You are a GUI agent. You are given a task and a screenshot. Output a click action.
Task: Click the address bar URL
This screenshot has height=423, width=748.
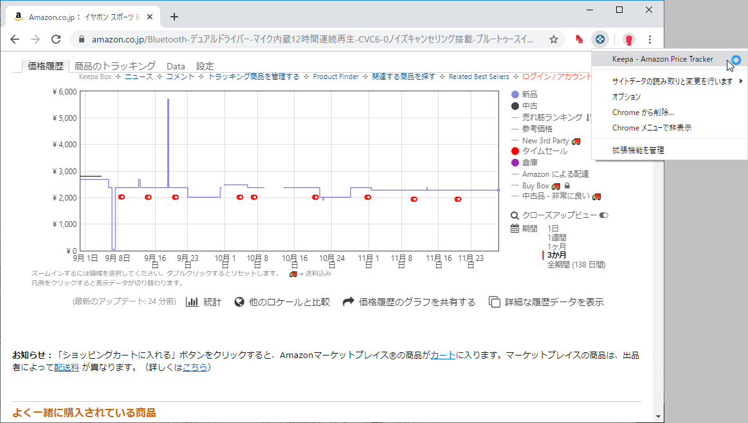pyautogui.click(x=313, y=39)
